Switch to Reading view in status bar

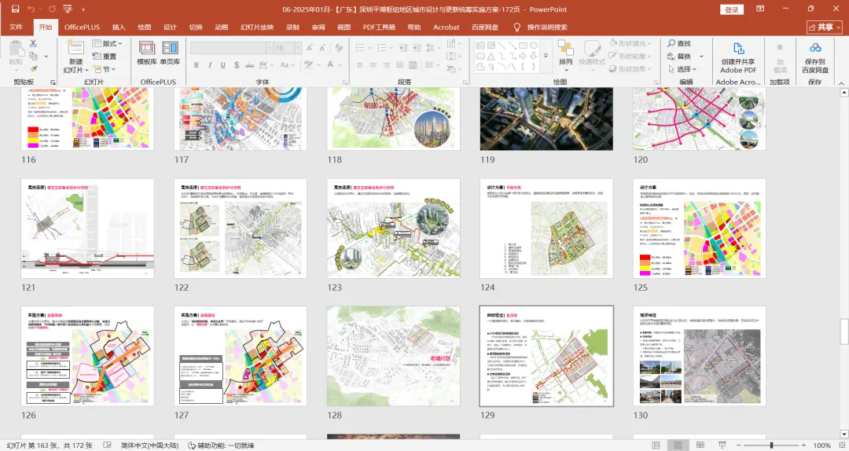pos(700,445)
